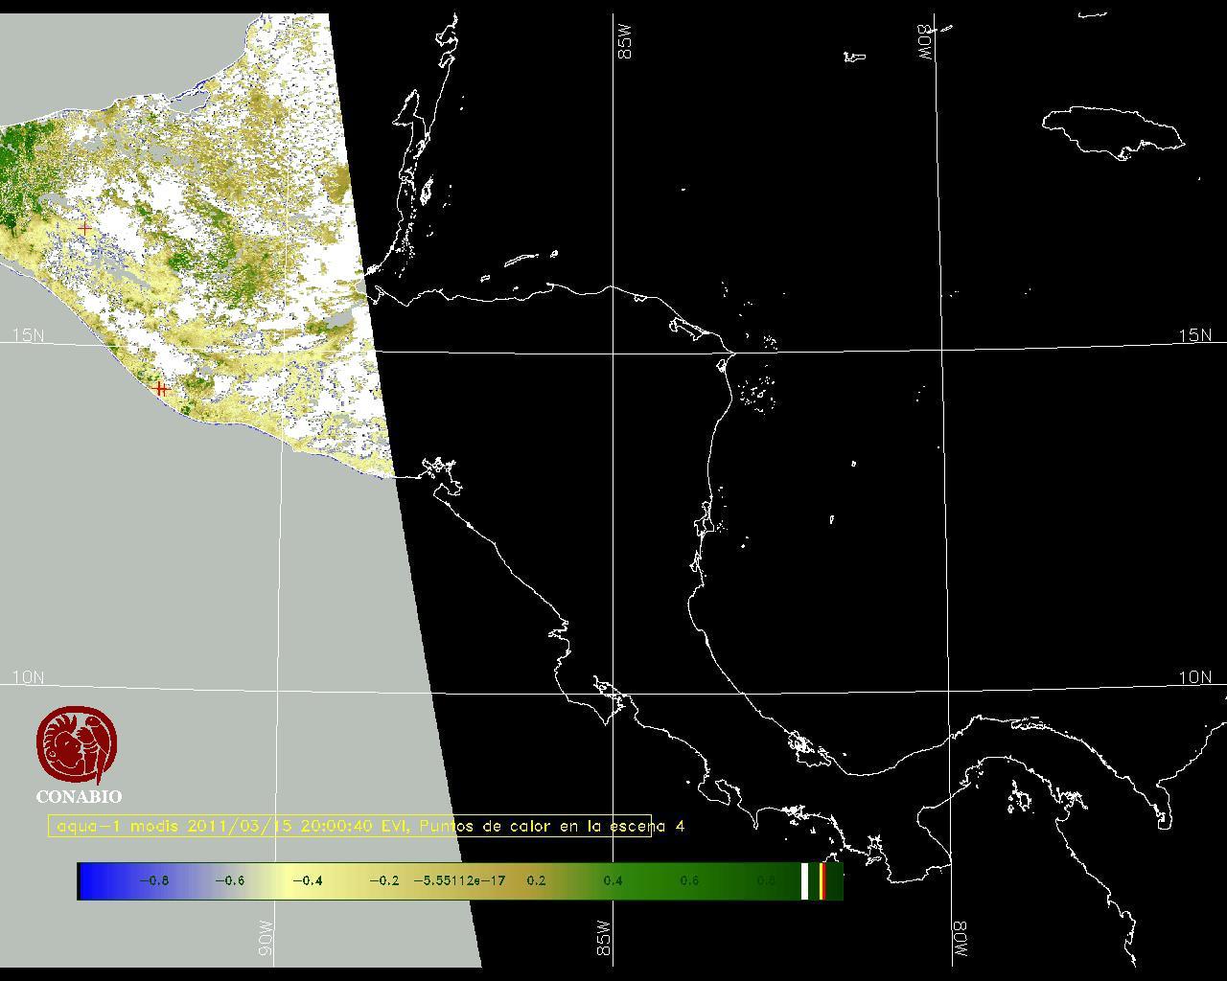1227x981 pixels.
Task: Select the yellow scene caption text box
Action: pyautogui.click(x=350, y=826)
